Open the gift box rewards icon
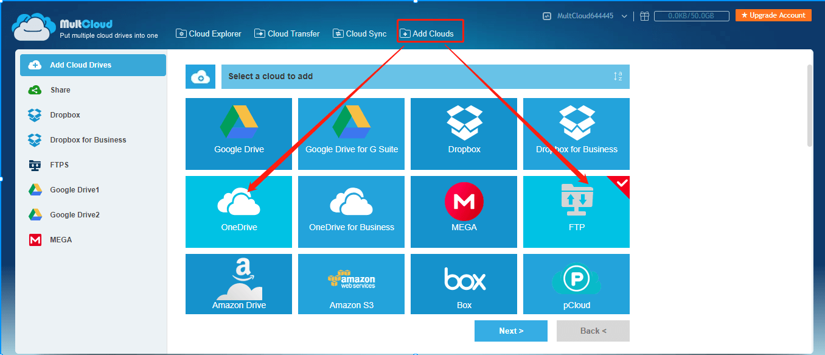The image size is (825, 355). point(644,16)
